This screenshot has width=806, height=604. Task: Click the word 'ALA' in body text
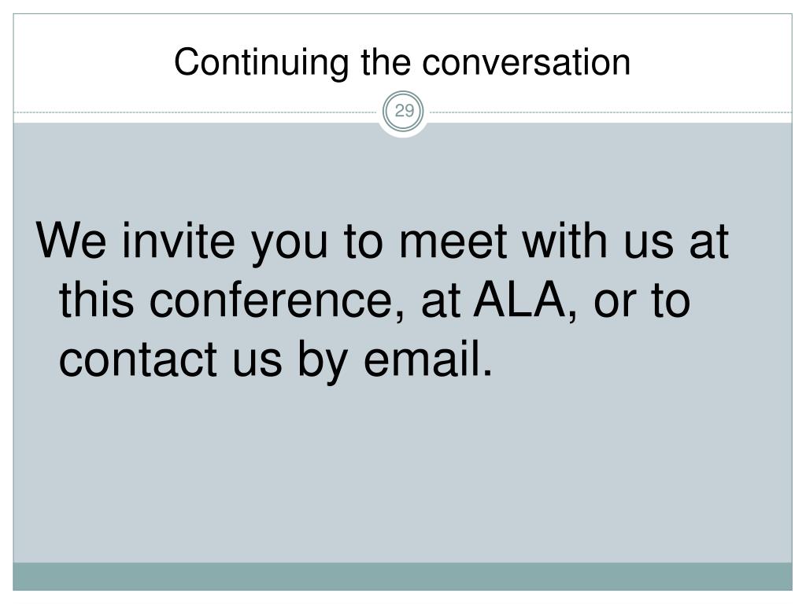pyautogui.click(x=519, y=300)
